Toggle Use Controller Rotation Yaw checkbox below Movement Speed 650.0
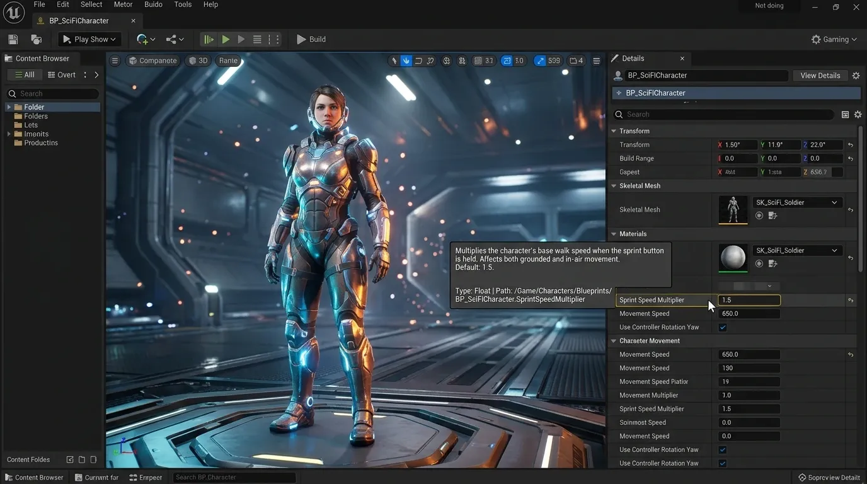Screen dimensions: 867x484 point(723,327)
